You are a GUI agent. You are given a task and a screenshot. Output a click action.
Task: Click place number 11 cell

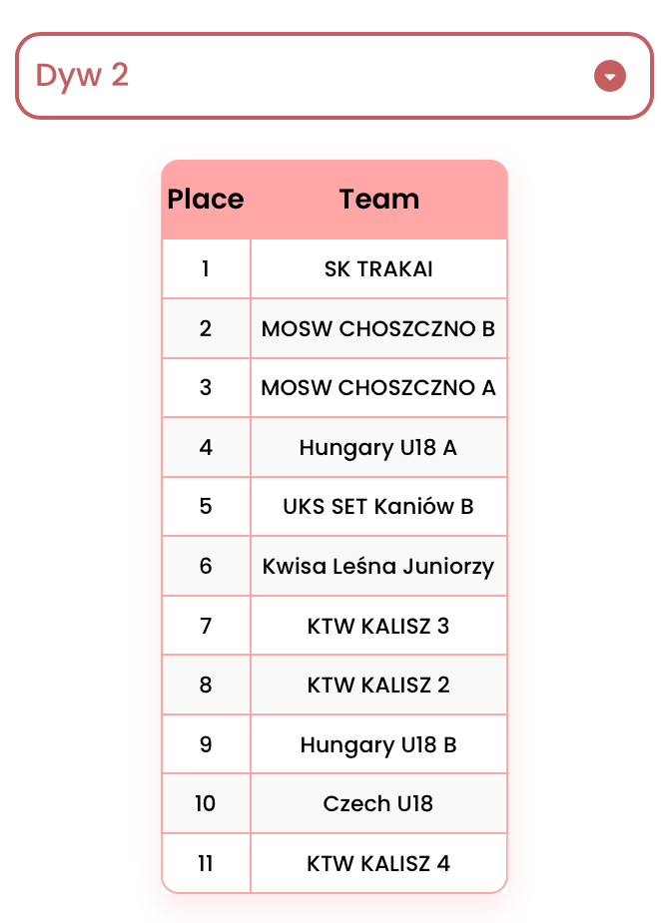click(x=206, y=863)
